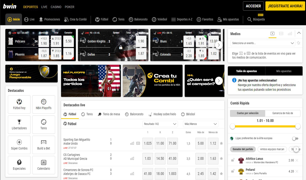Open Build a Bet shortcut
The image size is (306, 180).
[44, 145]
